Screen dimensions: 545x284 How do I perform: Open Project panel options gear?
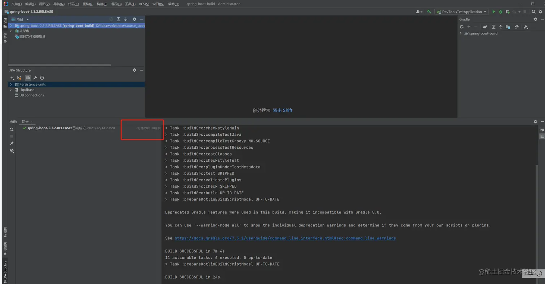(134, 19)
